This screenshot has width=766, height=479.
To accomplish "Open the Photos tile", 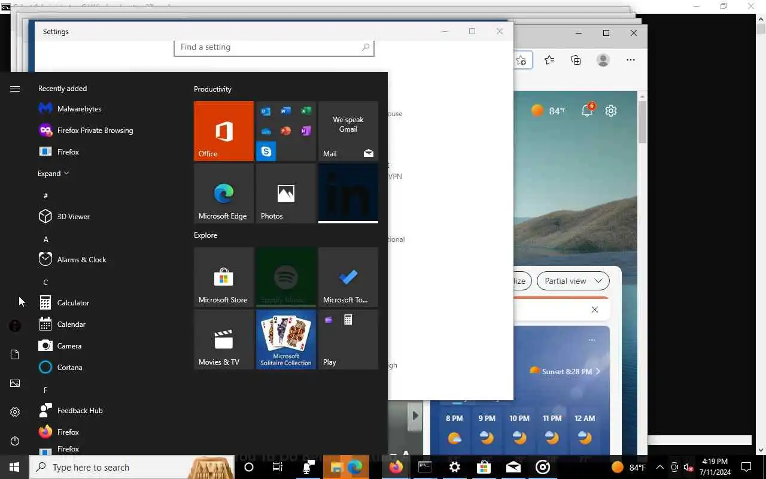I will 286,193.
